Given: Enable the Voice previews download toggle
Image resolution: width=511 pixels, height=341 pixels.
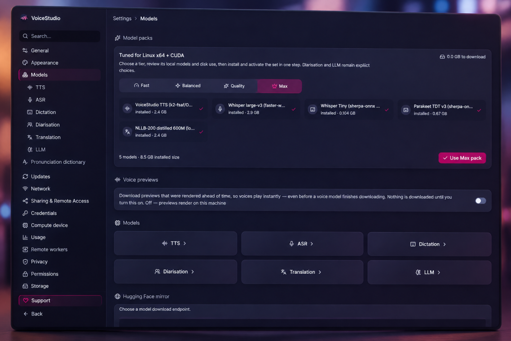Looking at the screenshot, I should pyautogui.click(x=480, y=201).
